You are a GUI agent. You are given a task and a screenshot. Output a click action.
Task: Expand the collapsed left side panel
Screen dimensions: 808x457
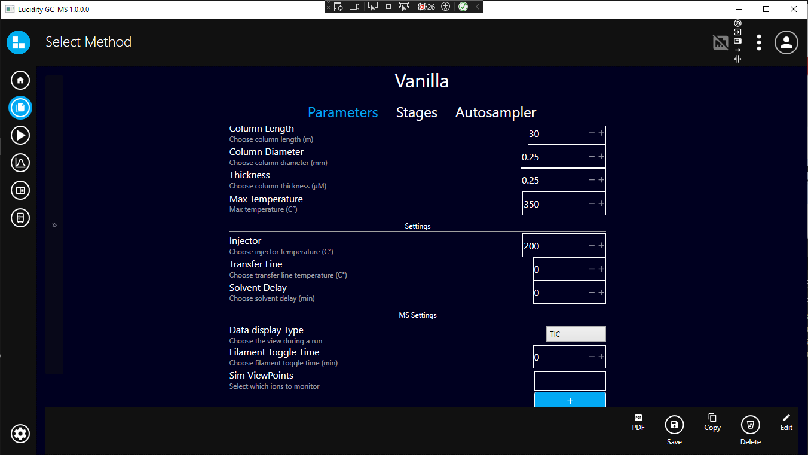pyautogui.click(x=54, y=225)
